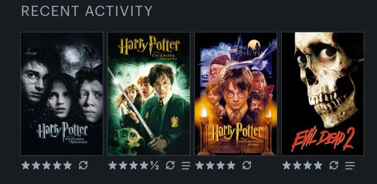Open the Chamber of Secrets poster

(149, 94)
